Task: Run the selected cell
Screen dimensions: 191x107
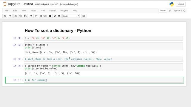Action: tap(43, 16)
